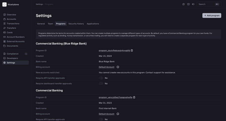
Task: Click program ID ending in vg6fd
Action: 114,50
